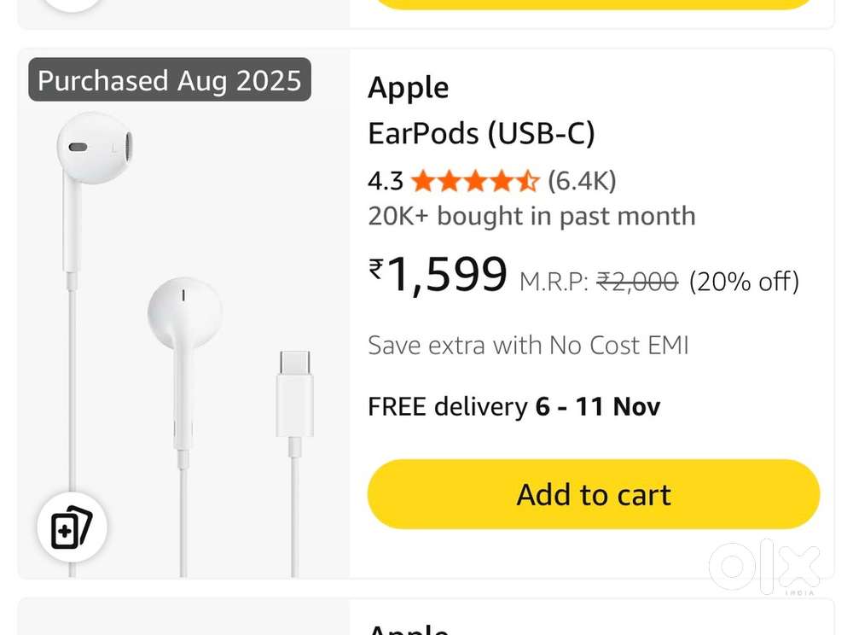Screen dimensions: 853x635
Task: Expand the 20K+ bought in past month detail
Action: coord(531,216)
